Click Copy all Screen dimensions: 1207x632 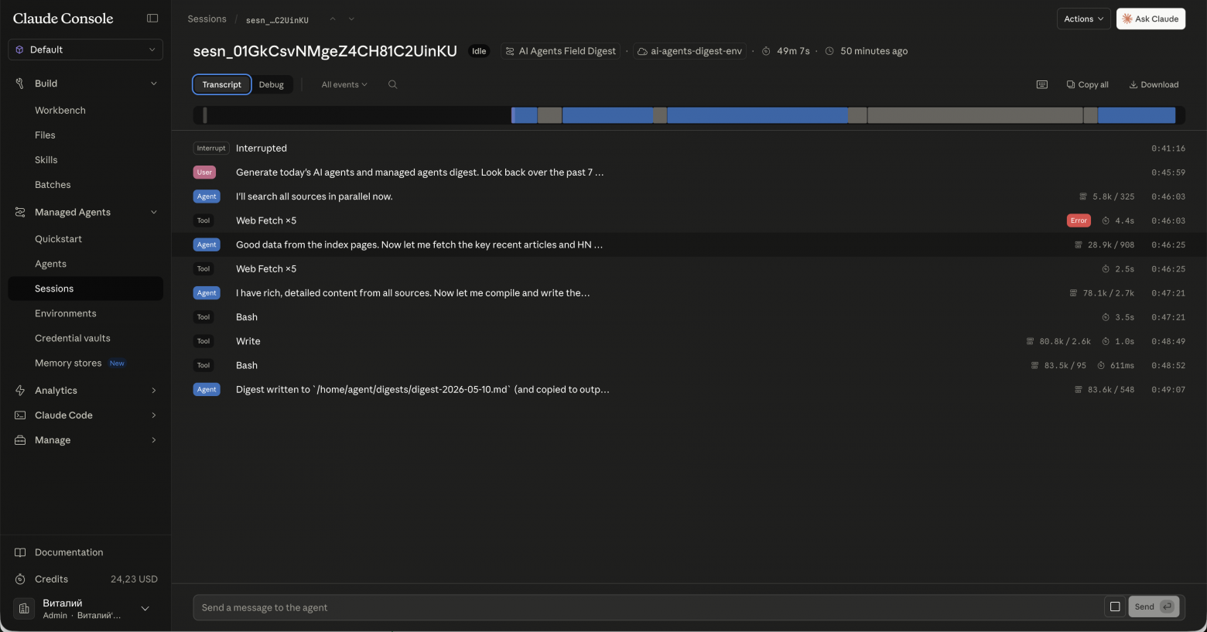pyautogui.click(x=1087, y=84)
